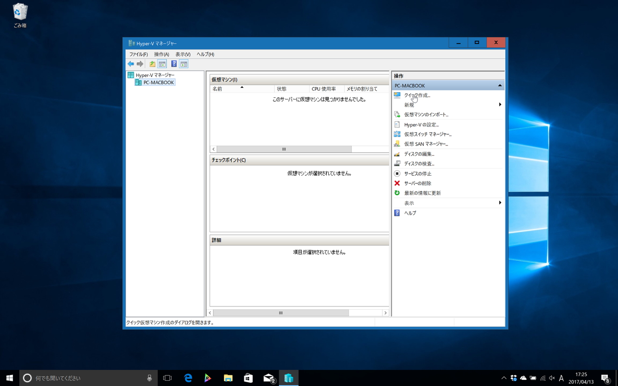Click the 仮想マシン list horizontal scrollbar thumb
618x386 pixels.
[284, 149]
